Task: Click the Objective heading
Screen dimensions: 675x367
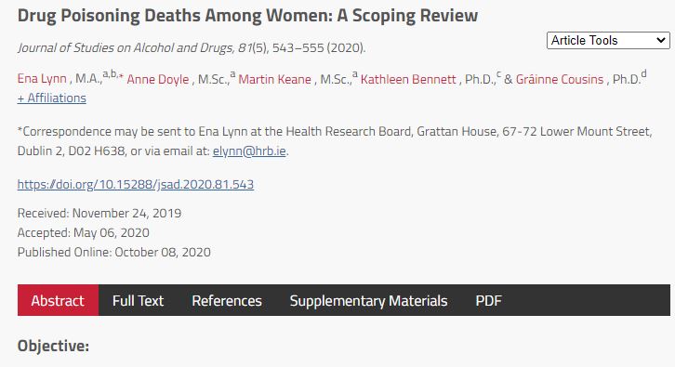Action: (x=53, y=346)
